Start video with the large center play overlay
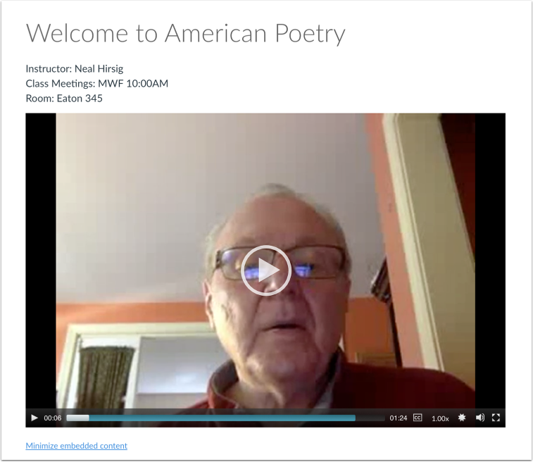Screen dimensions: 533x462 click(266, 270)
